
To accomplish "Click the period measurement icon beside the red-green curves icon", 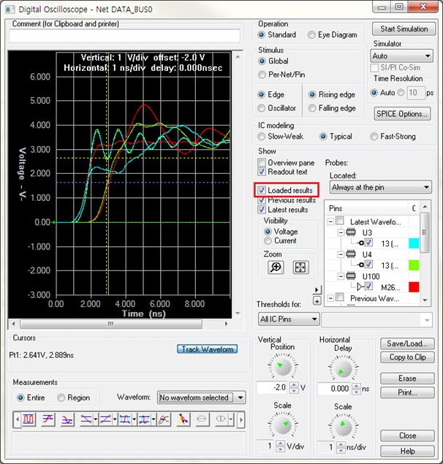I will 144,419.
